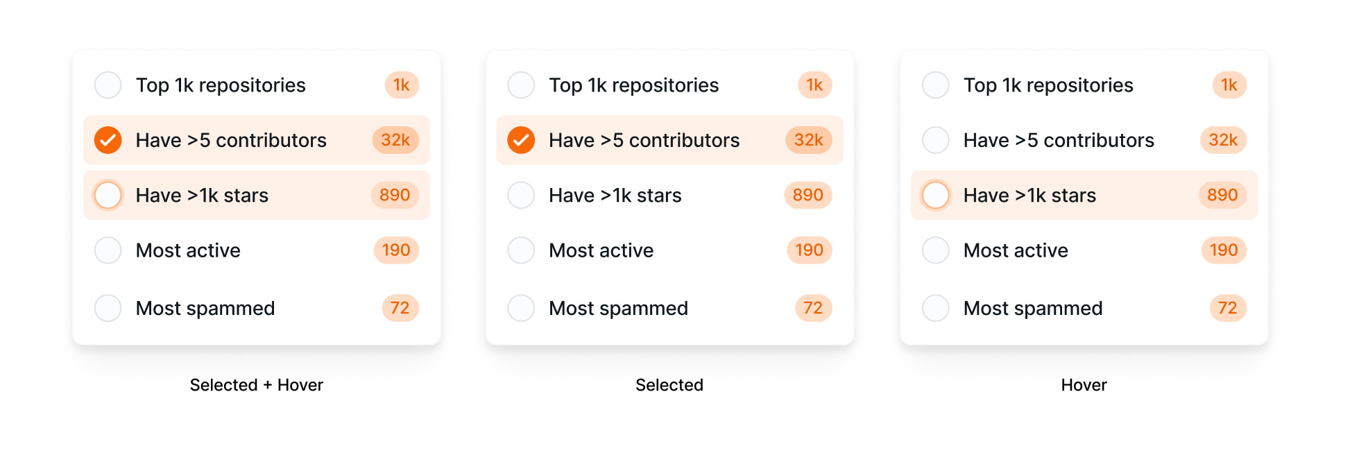Select 'Have >5 contributors' in the Hover panel

click(x=935, y=139)
